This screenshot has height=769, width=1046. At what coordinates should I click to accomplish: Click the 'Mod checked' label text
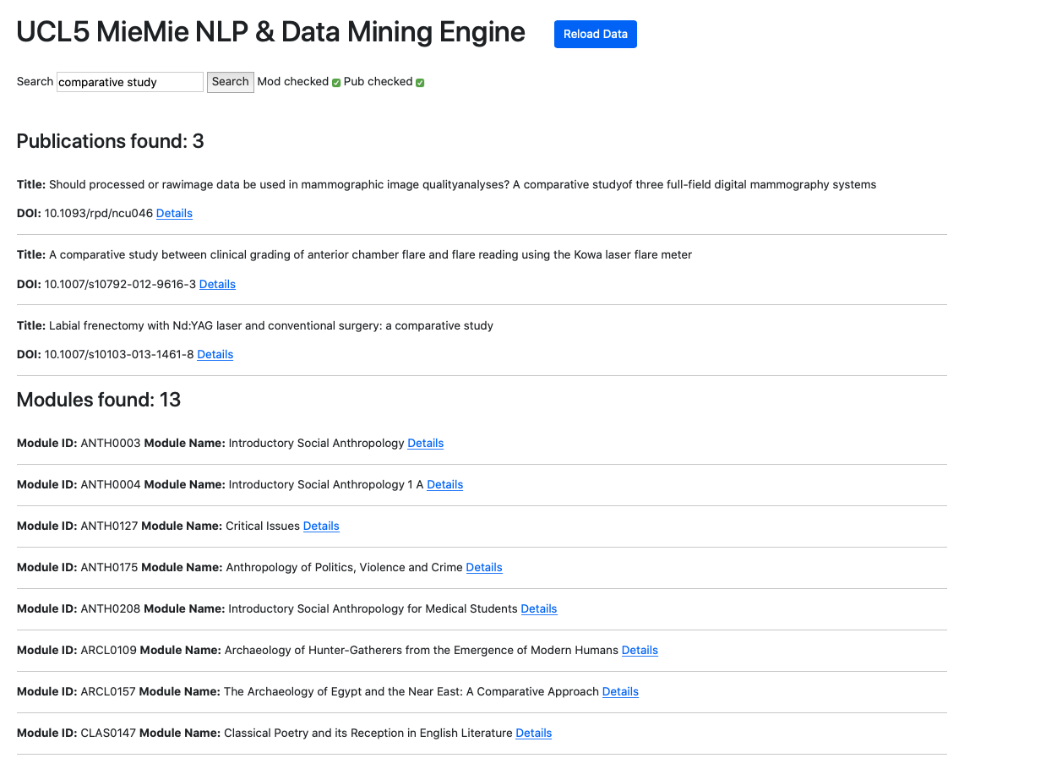293,81
